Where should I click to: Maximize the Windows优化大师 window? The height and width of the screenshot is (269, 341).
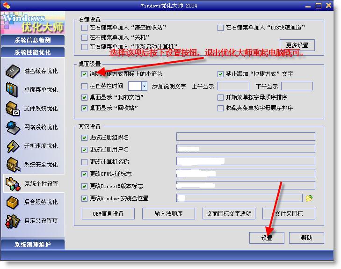coord(319,6)
